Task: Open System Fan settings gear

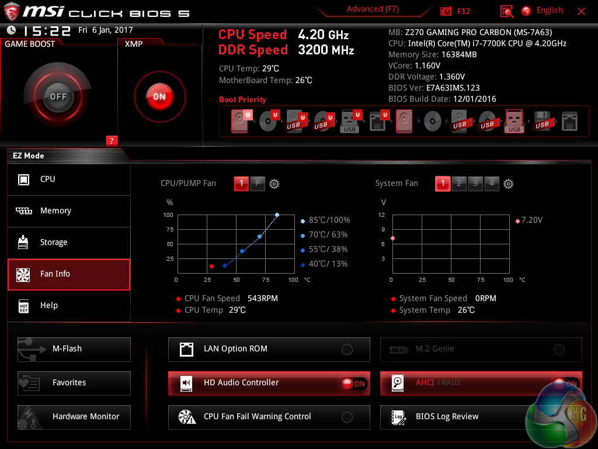Action: tap(509, 184)
